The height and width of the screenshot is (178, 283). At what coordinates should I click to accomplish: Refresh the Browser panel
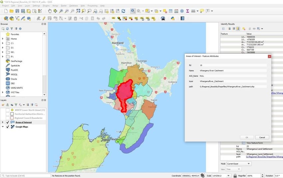[7, 29]
